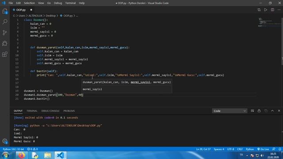
Task: Click Go Live in the status bar
Action: point(263,149)
